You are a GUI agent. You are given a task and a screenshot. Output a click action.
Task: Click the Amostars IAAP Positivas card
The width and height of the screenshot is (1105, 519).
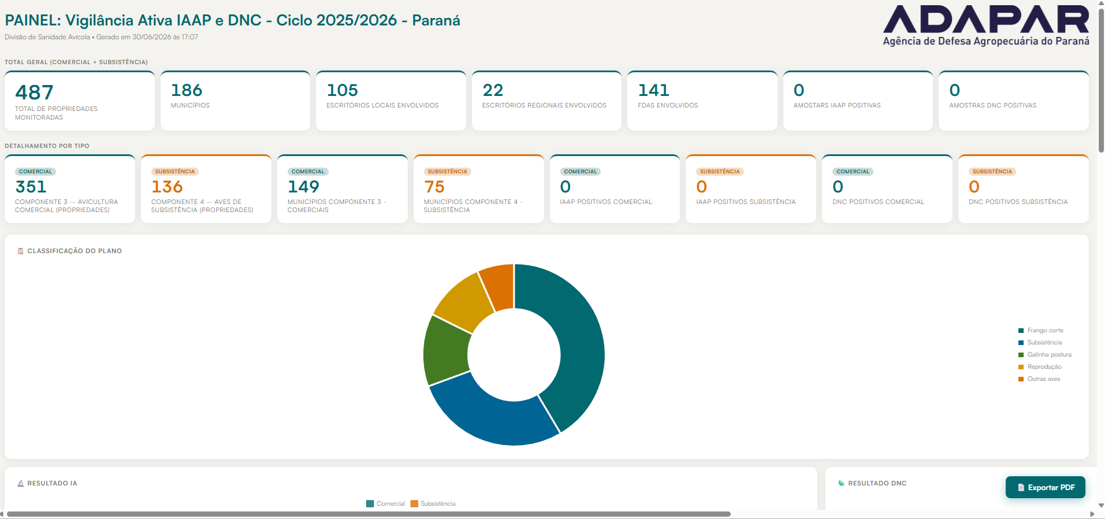[x=858, y=101]
